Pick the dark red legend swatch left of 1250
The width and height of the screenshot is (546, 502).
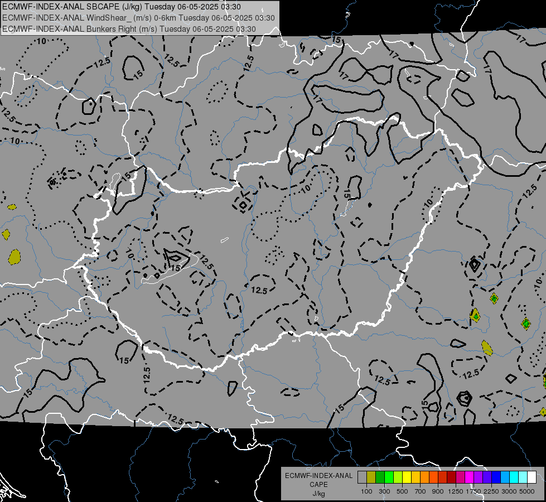click(x=451, y=477)
